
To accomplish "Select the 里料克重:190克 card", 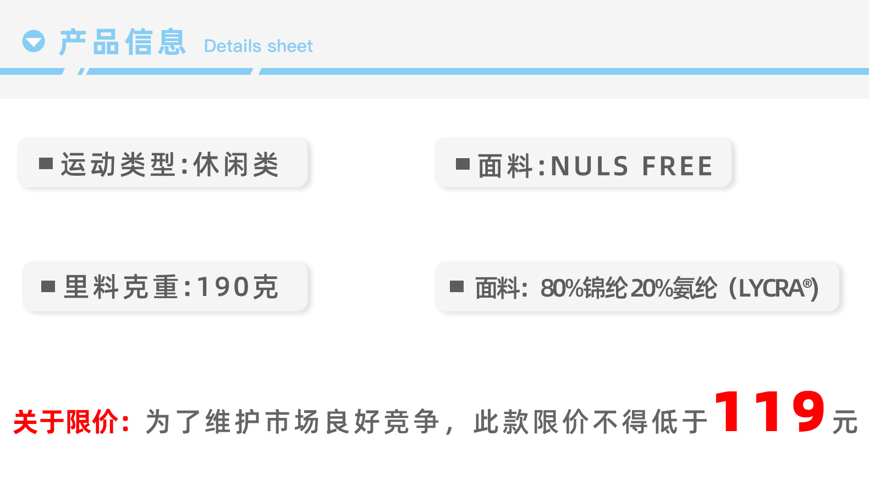I will (x=164, y=287).
